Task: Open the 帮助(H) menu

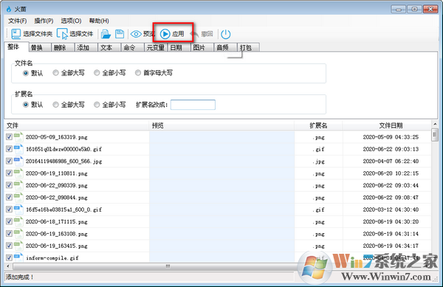Action: click(x=99, y=21)
